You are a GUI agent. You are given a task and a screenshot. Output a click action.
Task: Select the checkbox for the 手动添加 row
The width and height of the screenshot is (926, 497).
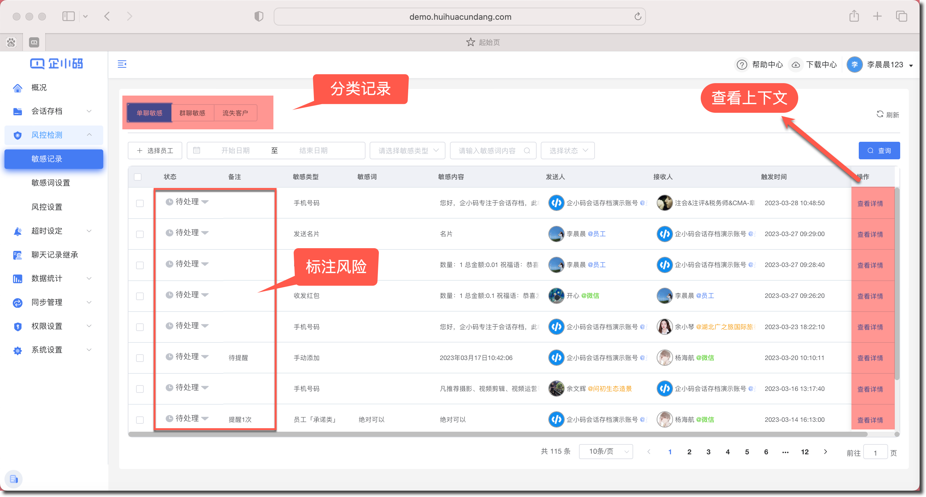coord(140,358)
